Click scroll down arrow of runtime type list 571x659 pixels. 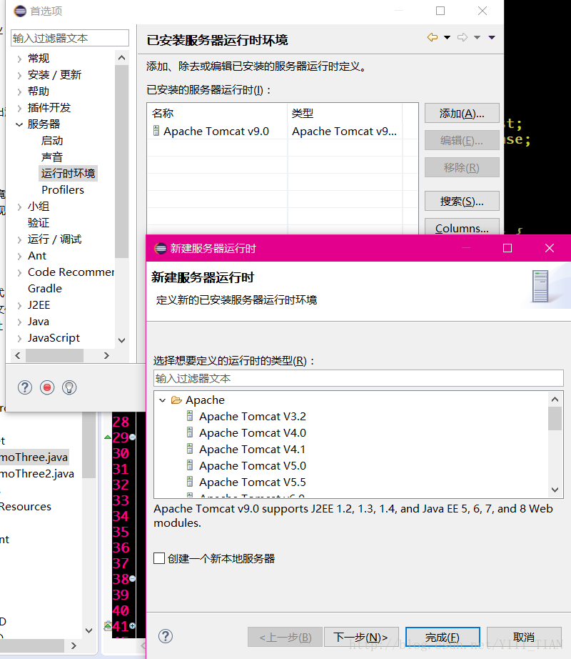tap(555, 490)
